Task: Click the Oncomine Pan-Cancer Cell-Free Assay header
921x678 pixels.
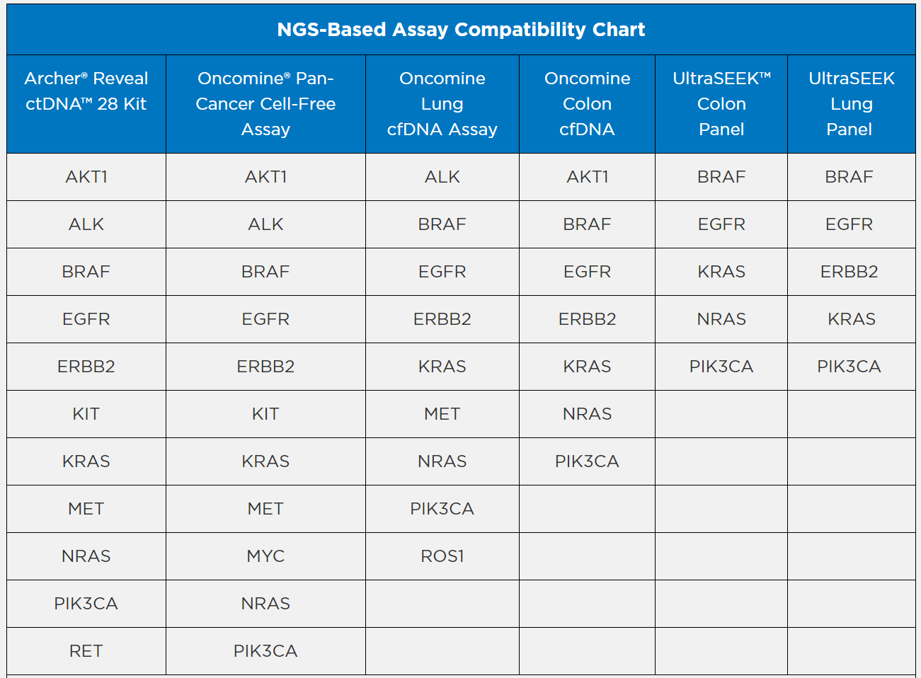Action: (265, 104)
